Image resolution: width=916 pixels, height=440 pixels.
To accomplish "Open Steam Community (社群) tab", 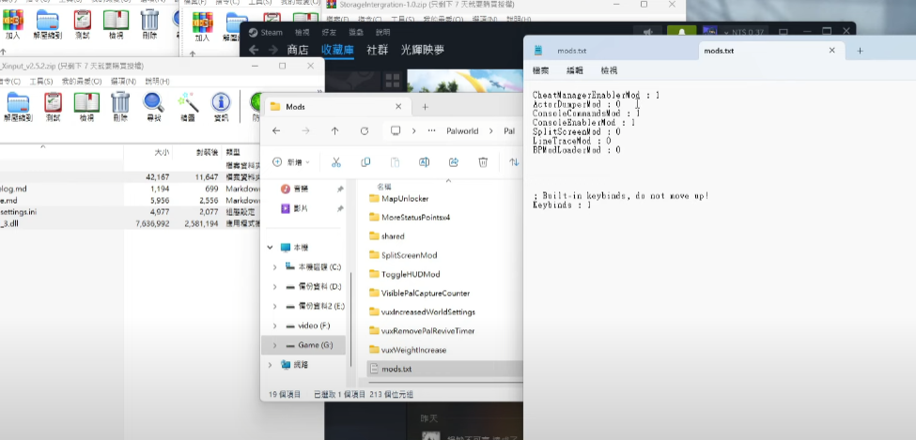I will coord(378,50).
